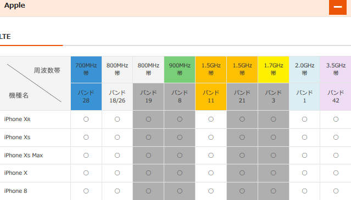351x200 pixels.
Task: Click the Apple section heading
Action: pos(14,5)
